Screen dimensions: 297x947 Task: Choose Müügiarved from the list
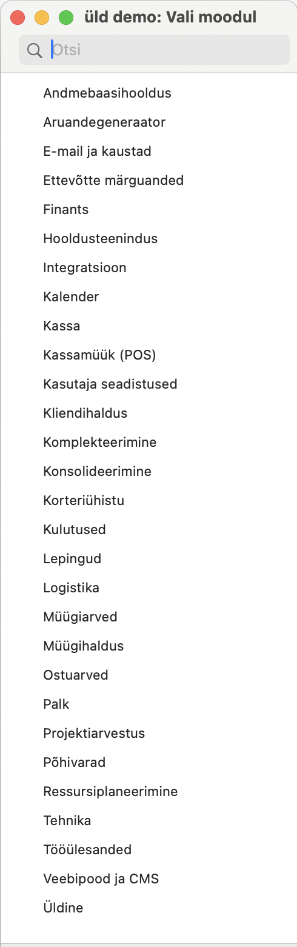pyautogui.click(x=81, y=617)
